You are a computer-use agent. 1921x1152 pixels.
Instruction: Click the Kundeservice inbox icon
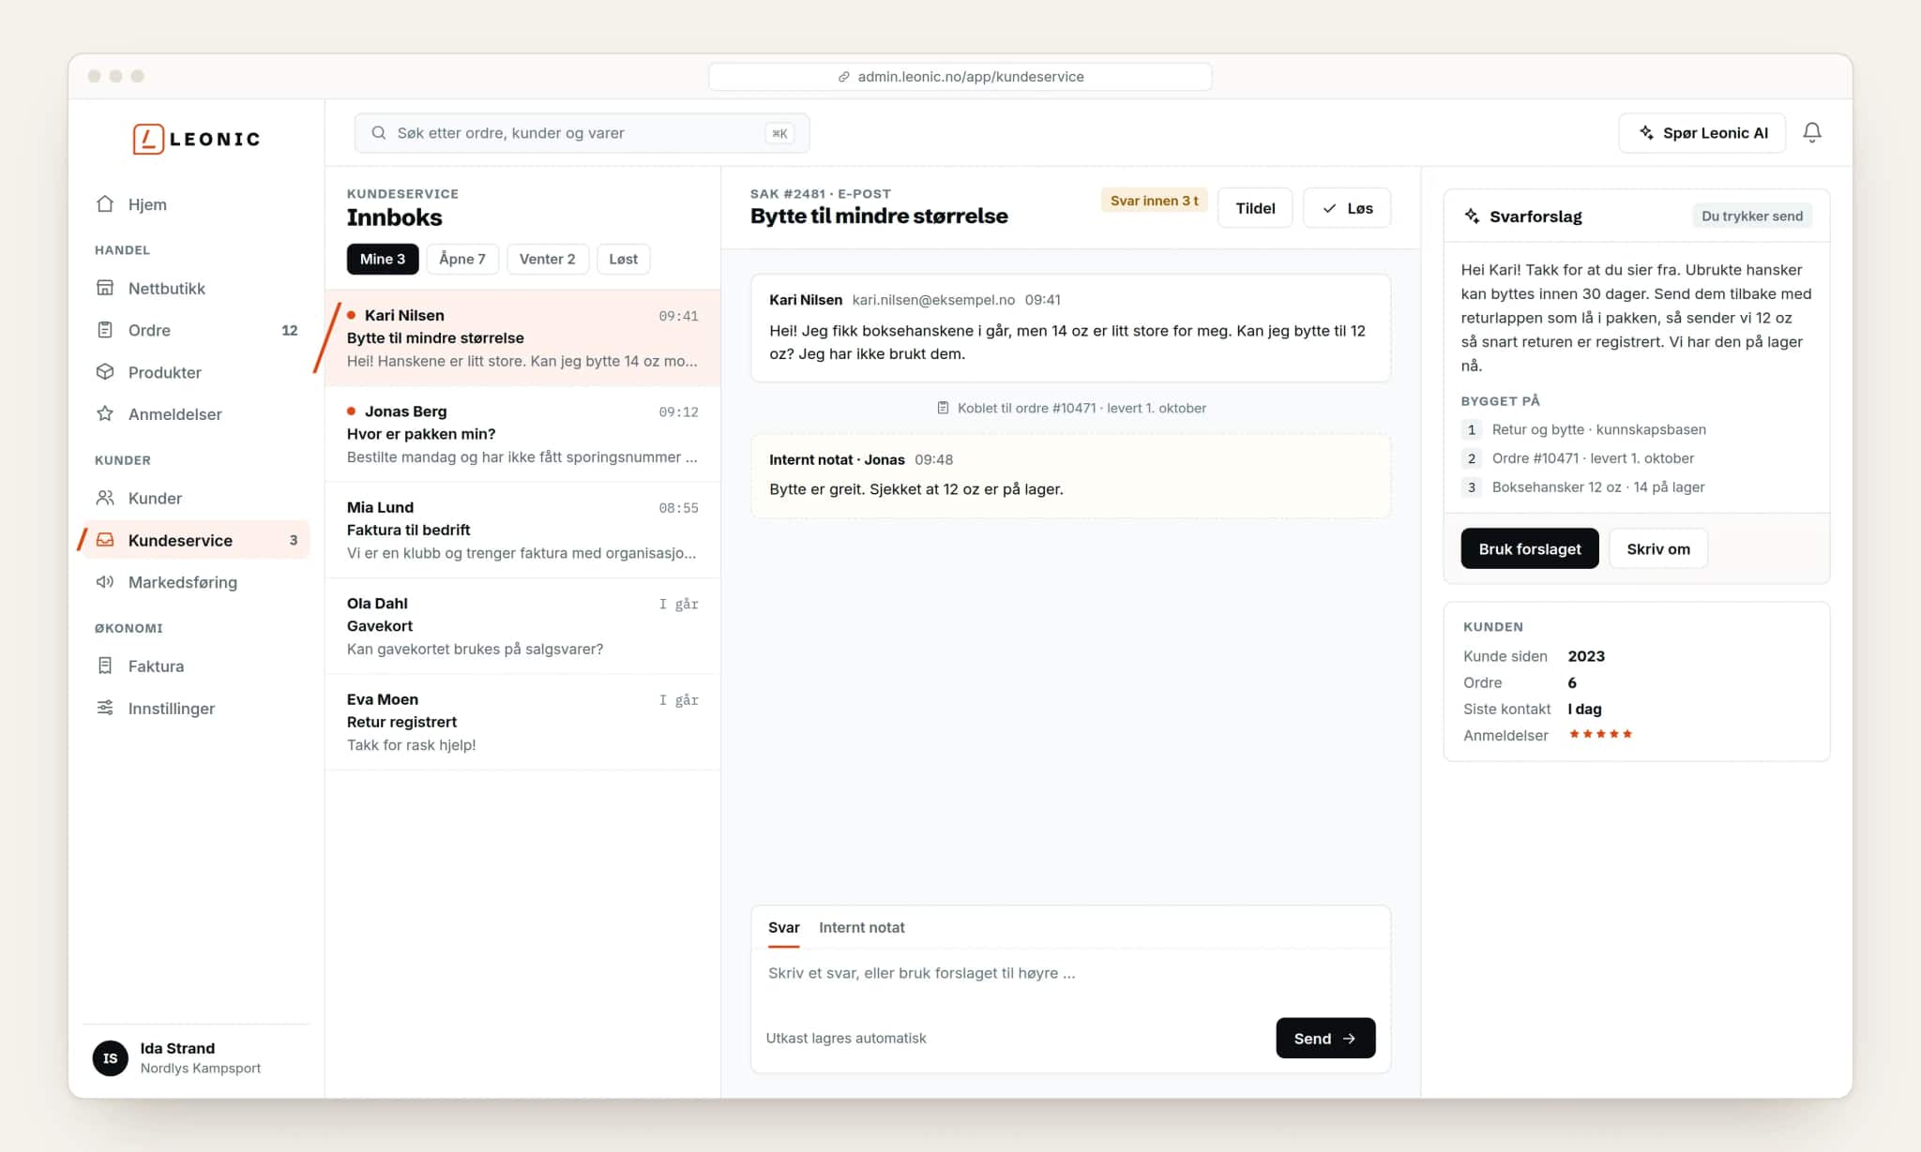click(105, 540)
